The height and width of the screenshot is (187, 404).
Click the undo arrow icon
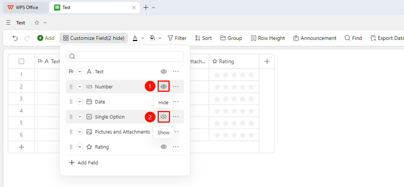[15, 38]
